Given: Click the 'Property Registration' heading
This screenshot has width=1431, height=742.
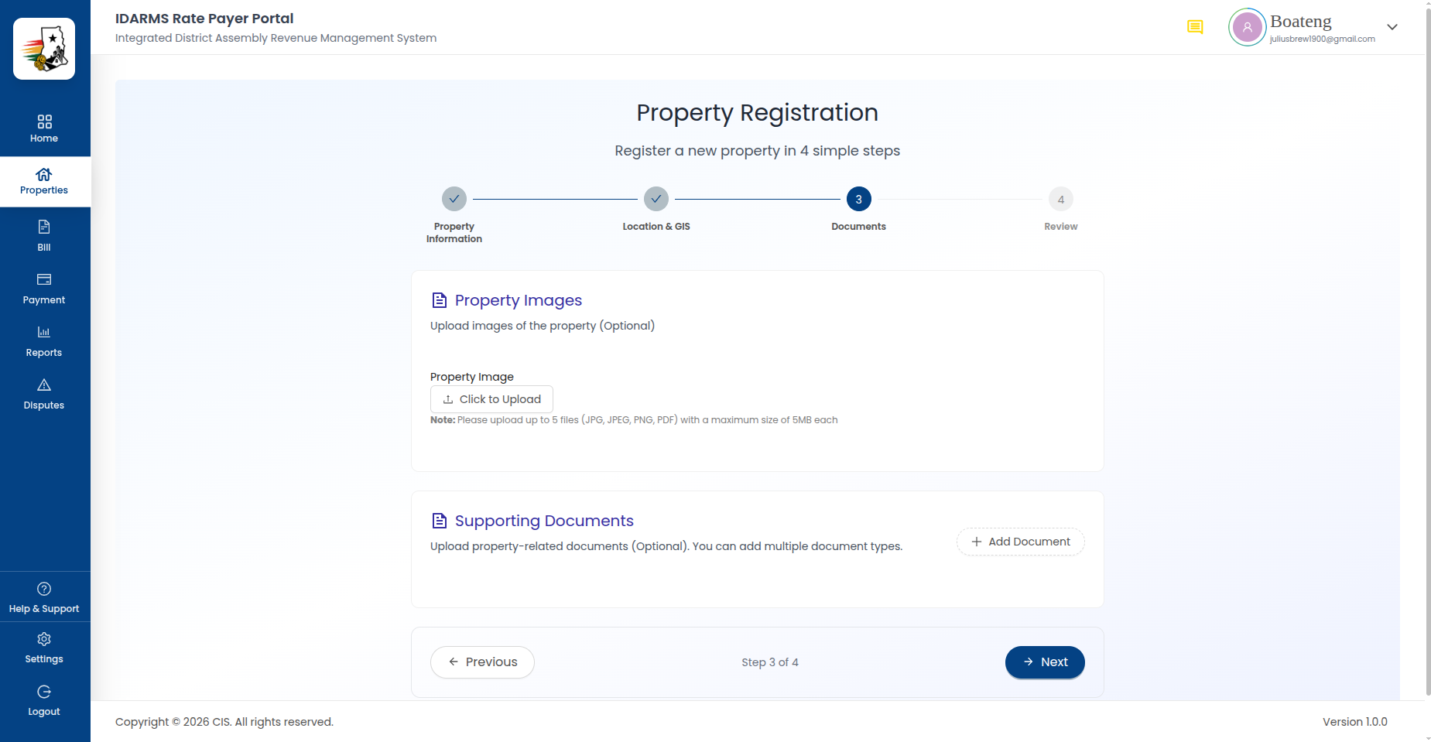Looking at the screenshot, I should [758, 113].
